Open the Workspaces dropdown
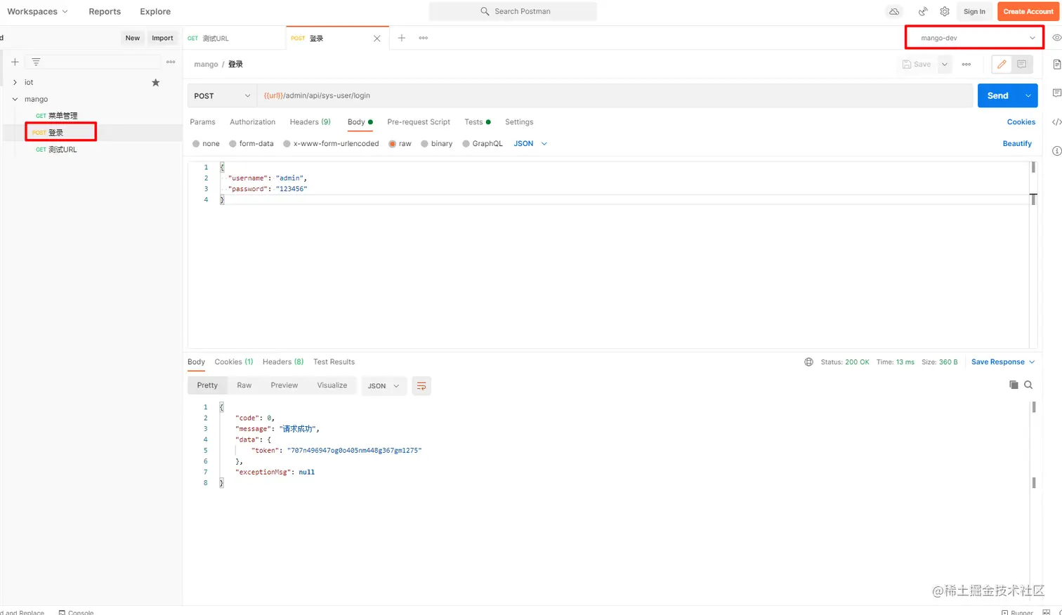The image size is (1062, 615). coord(37,11)
